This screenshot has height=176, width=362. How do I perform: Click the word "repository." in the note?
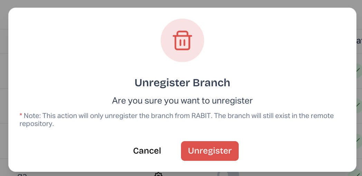point(37,124)
